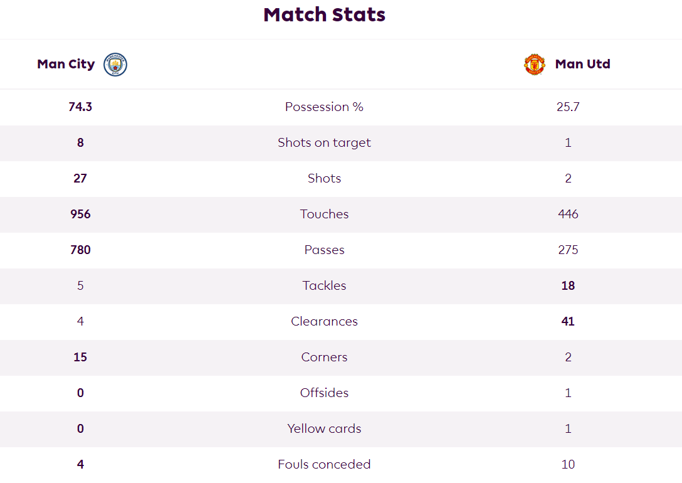This screenshot has height=483, width=682.
Task: Open the Man City team name link
Action: pyautogui.click(x=66, y=64)
